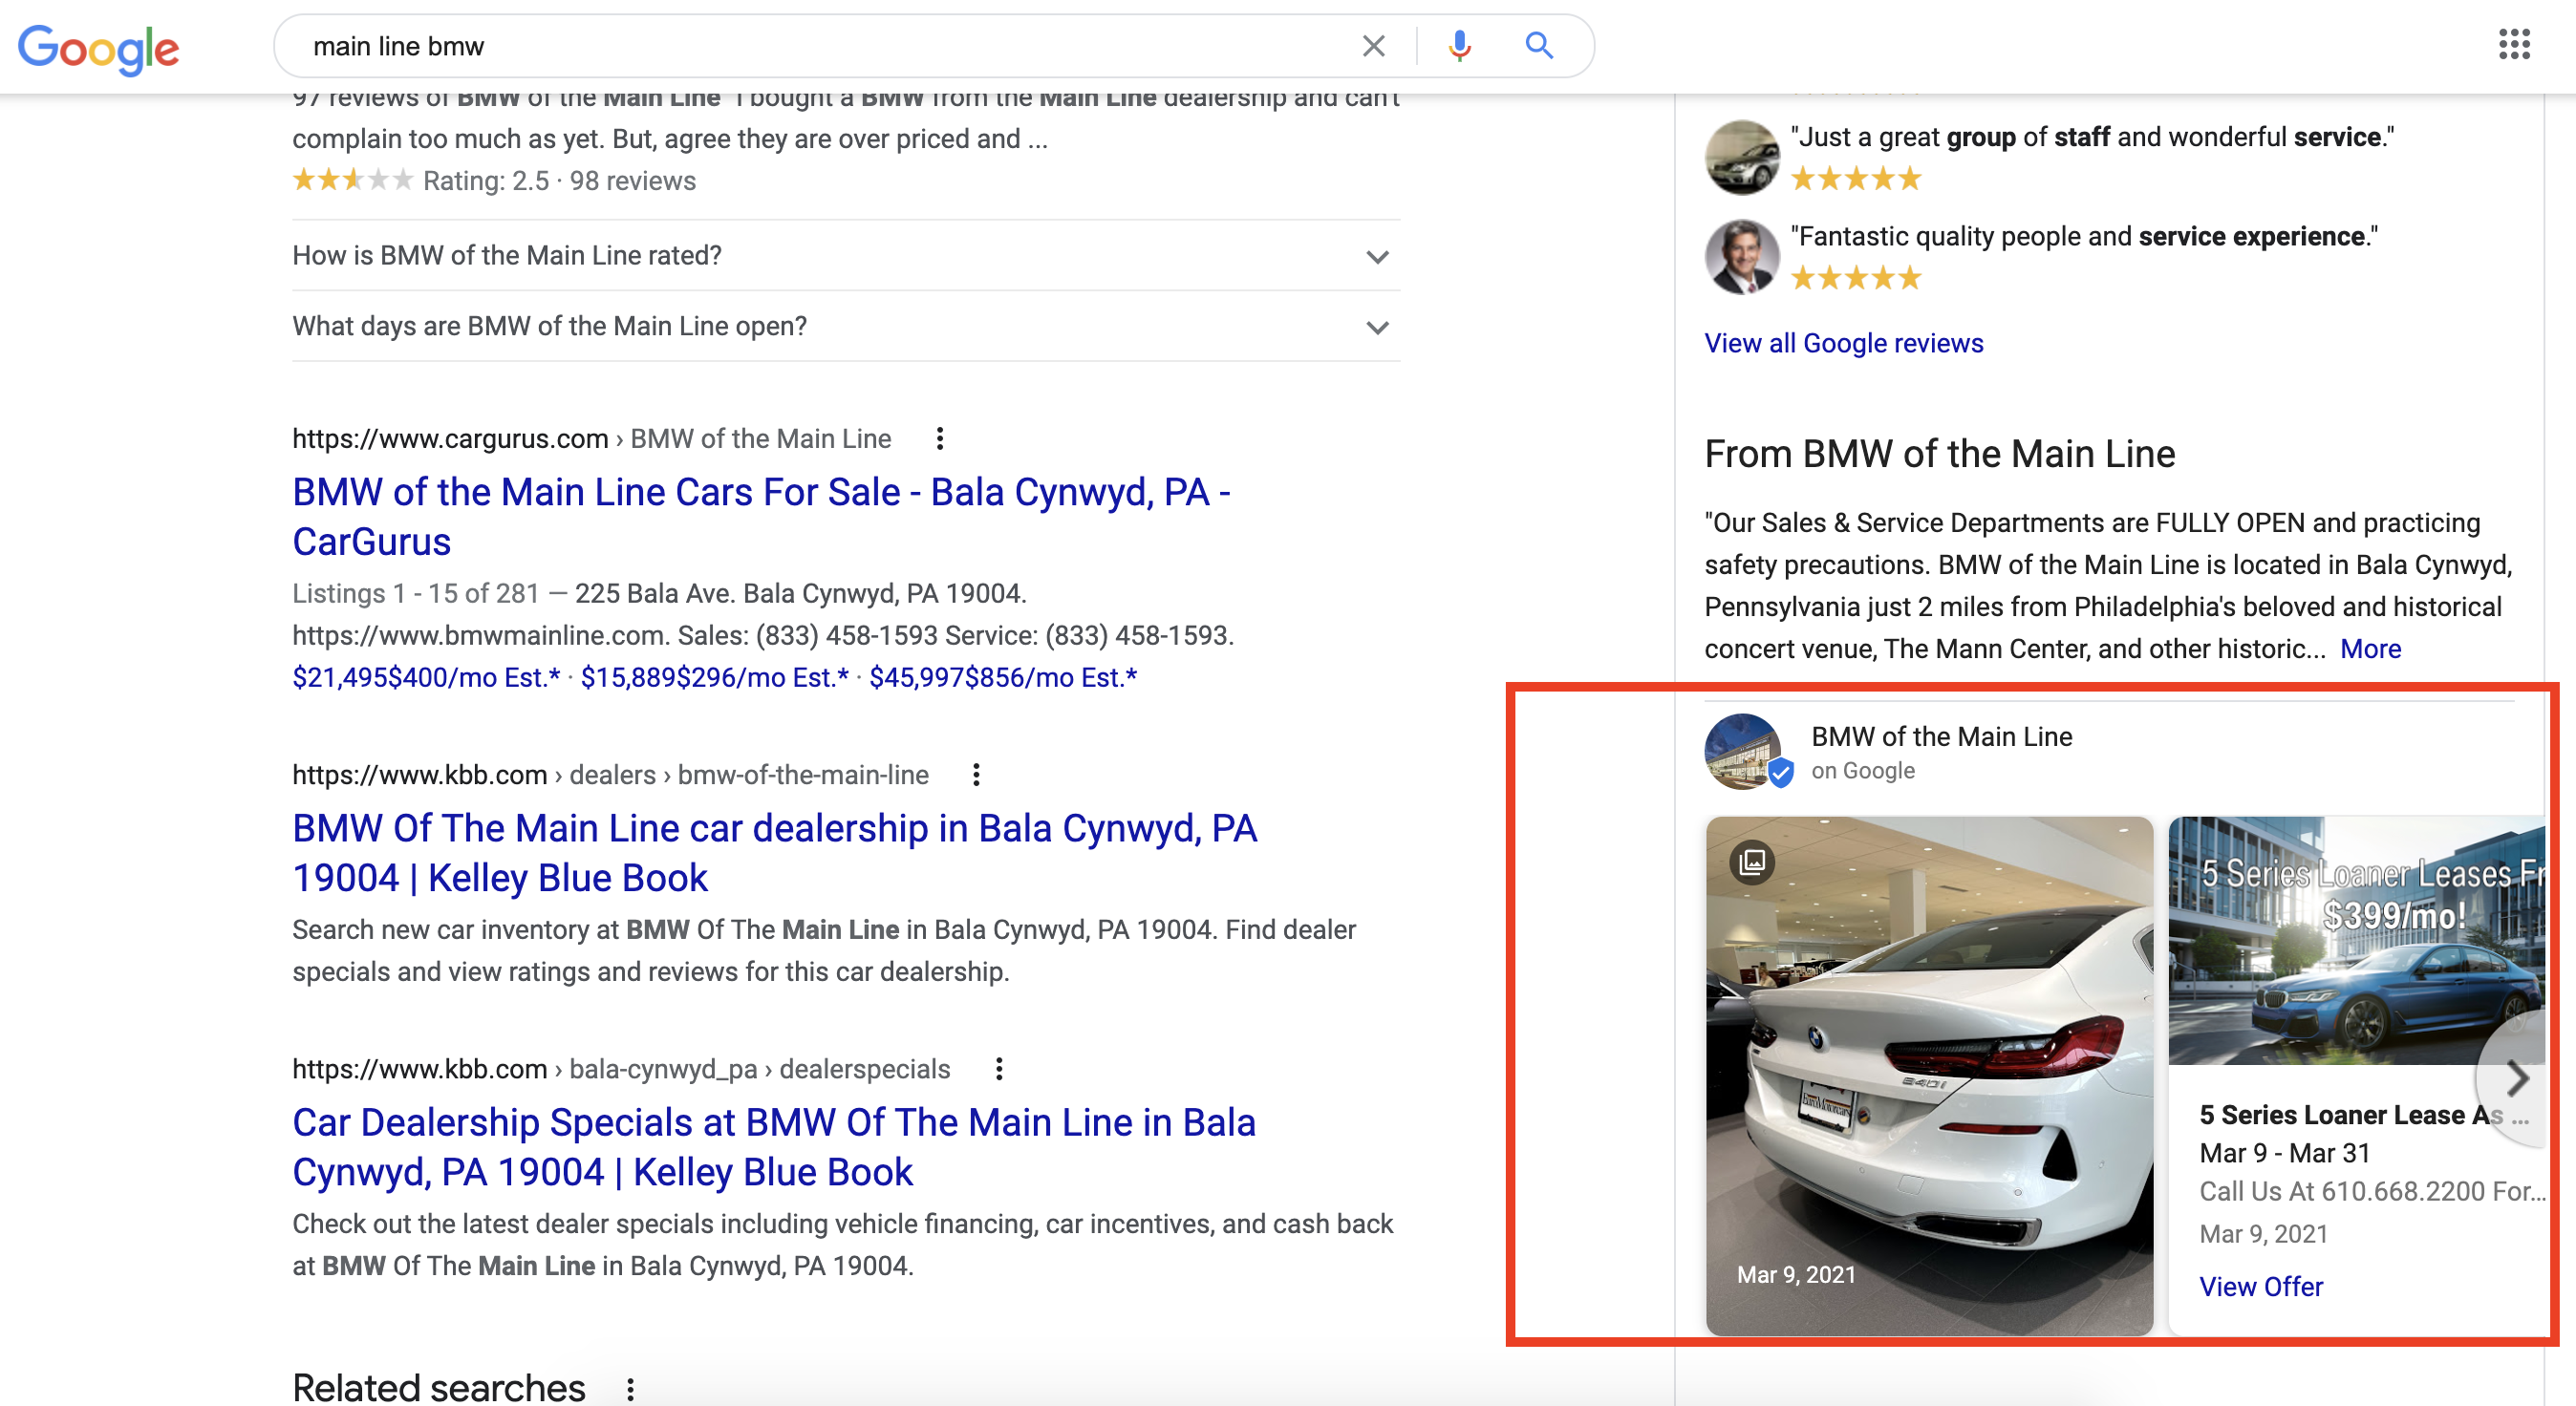Clear the search query with the X icon
The width and height of the screenshot is (2576, 1406).
click(x=1374, y=45)
